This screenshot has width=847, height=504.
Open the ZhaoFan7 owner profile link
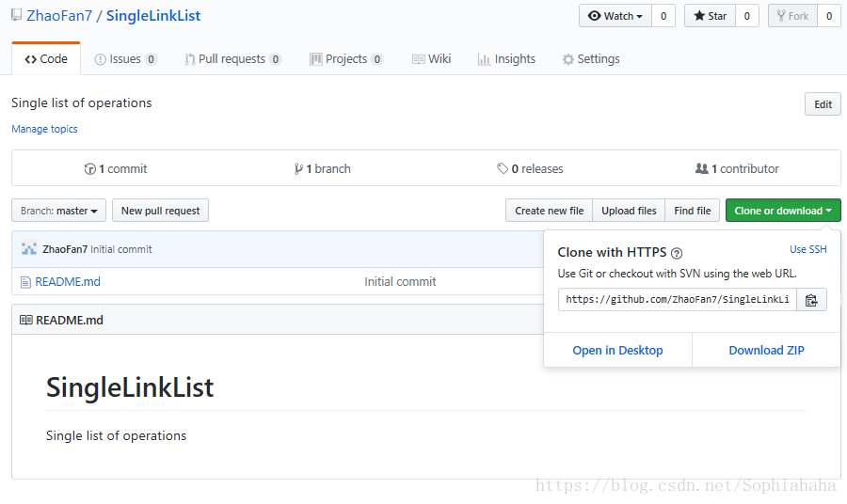59,16
